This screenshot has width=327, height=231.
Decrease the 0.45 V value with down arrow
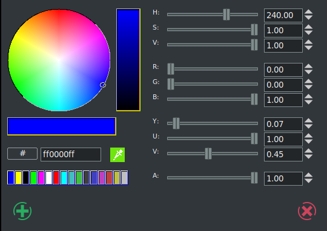point(308,157)
